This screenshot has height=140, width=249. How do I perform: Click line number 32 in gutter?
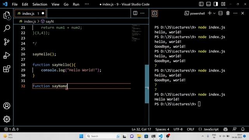[23, 86]
